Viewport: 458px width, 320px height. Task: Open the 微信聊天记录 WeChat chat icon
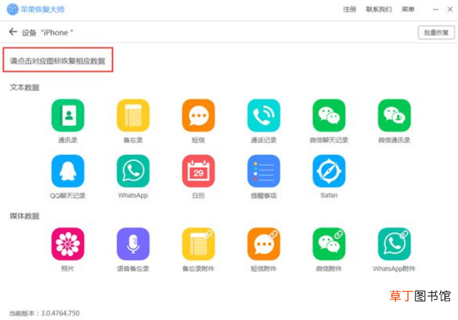pos(329,116)
